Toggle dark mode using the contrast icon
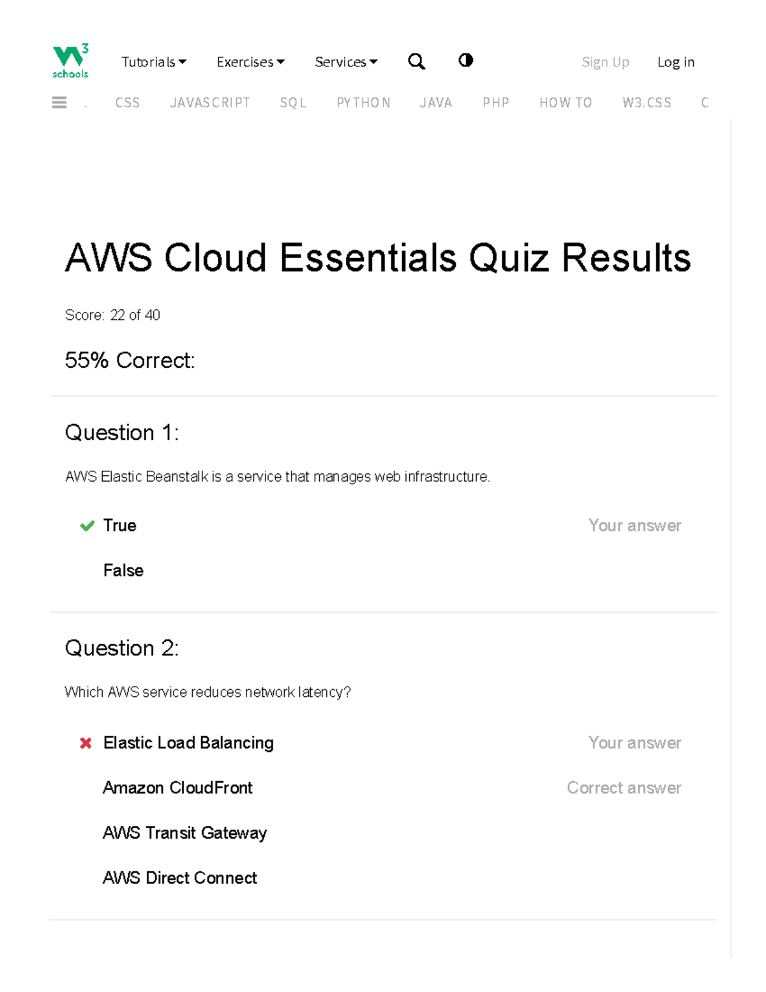 (465, 61)
